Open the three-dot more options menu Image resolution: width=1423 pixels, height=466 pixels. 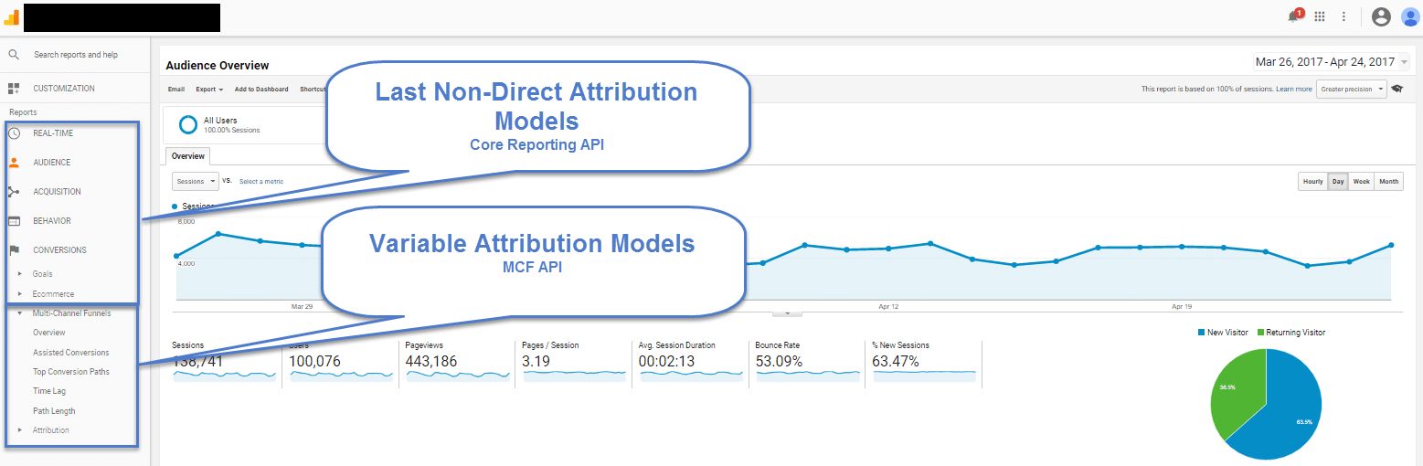click(1343, 16)
